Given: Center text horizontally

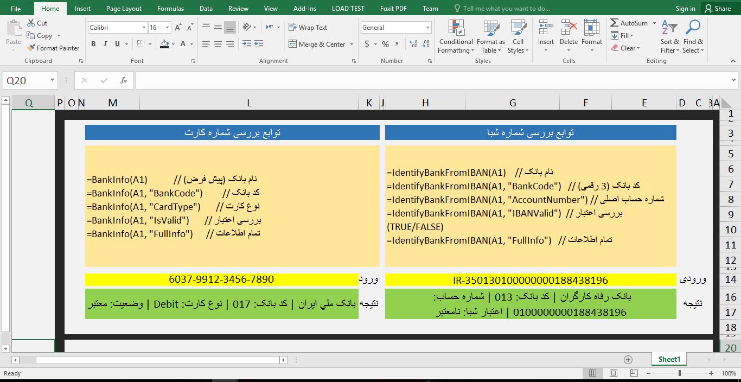Looking at the screenshot, I should pyautogui.click(x=218, y=44).
